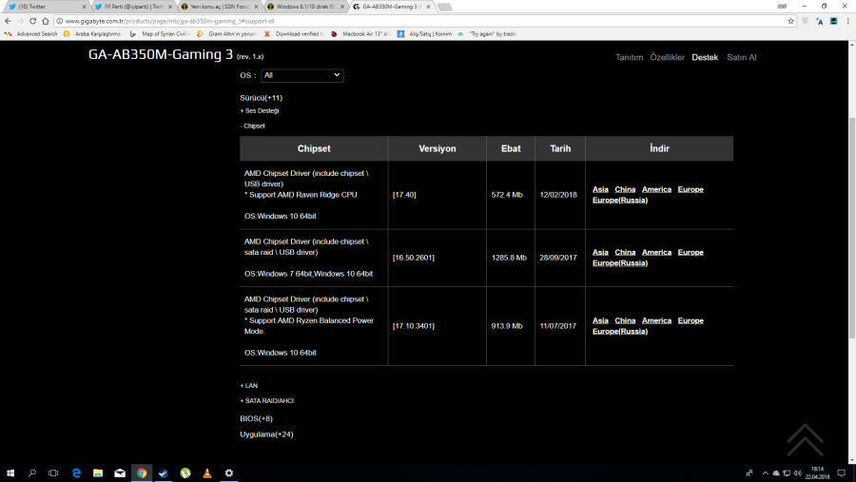Screen dimensions: 856x482
Task: Toggle the Sürücü(+11) driver heading
Action: [x=261, y=98]
